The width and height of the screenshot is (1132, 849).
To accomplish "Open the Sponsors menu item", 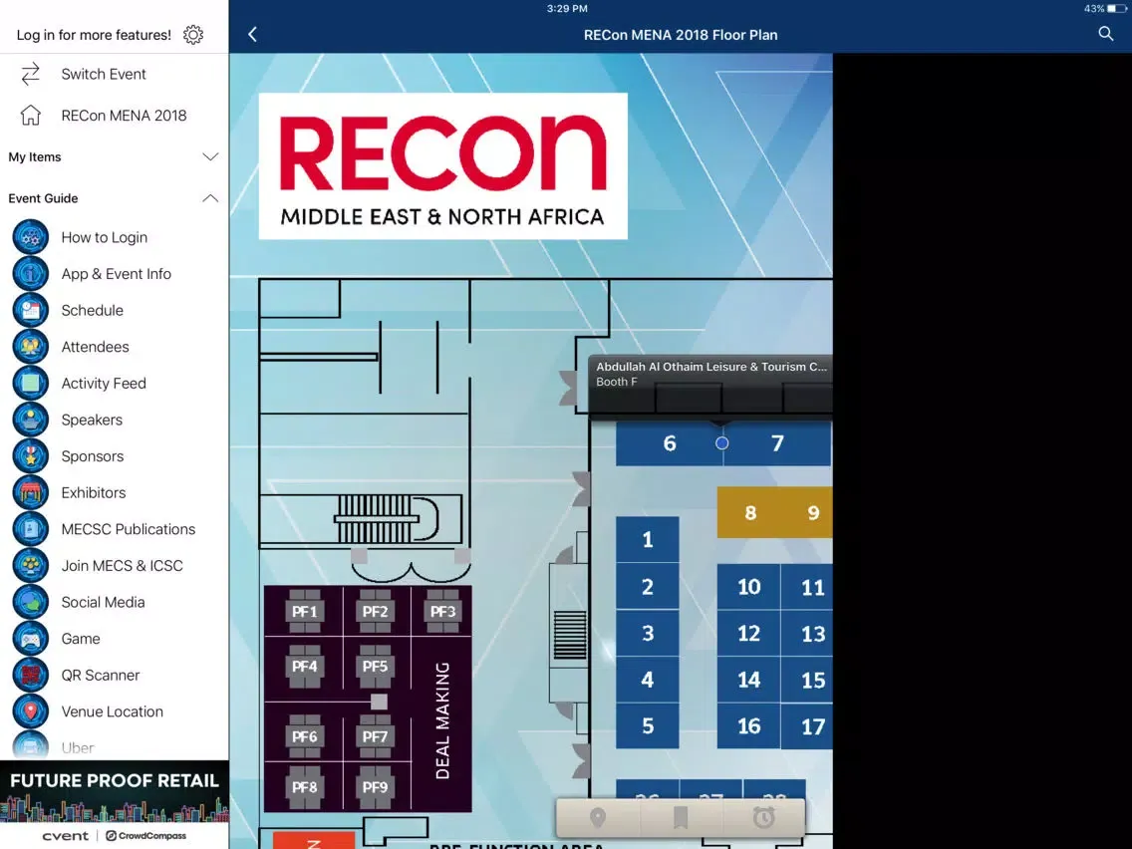I will click(114, 456).
